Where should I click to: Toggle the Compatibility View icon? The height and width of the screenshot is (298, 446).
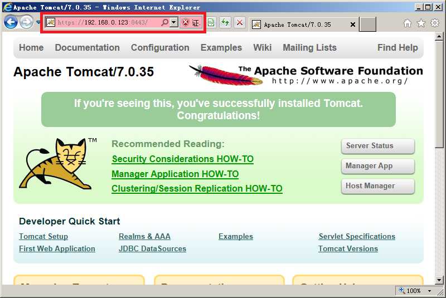click(211, 22)
